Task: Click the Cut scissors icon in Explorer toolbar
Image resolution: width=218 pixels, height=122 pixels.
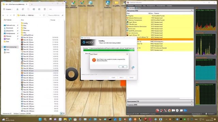Action: coord(17,9)
